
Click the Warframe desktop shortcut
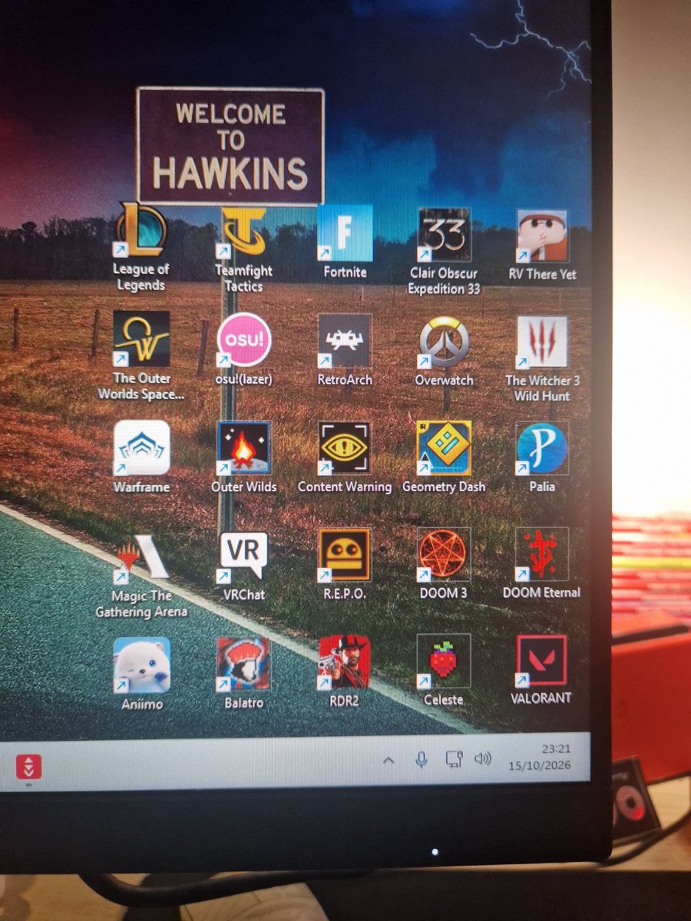click(141, 447)
